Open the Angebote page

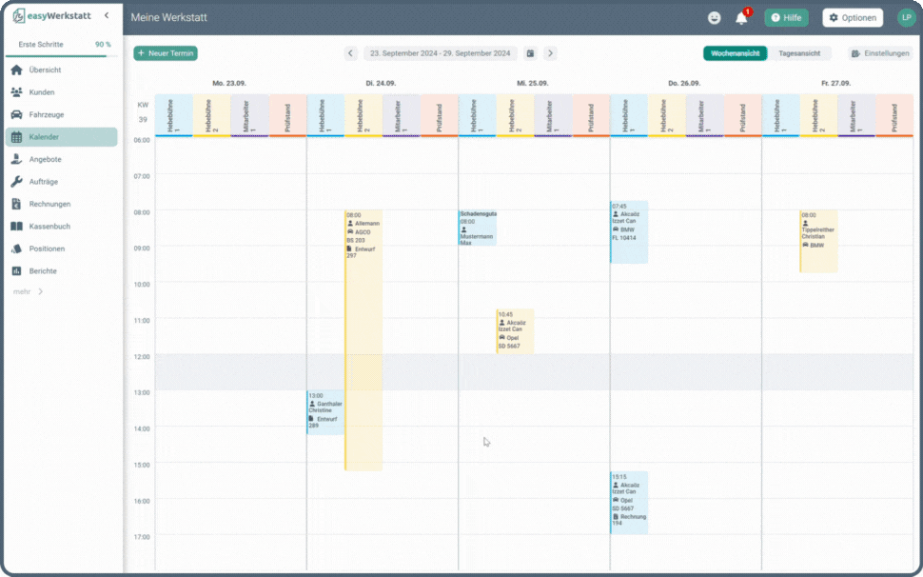[x=44, y=159]
